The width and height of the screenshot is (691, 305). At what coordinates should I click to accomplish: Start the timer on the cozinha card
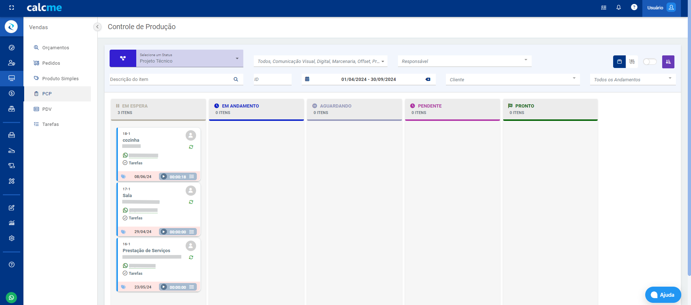pyautogui.click(x=164, y=177)
